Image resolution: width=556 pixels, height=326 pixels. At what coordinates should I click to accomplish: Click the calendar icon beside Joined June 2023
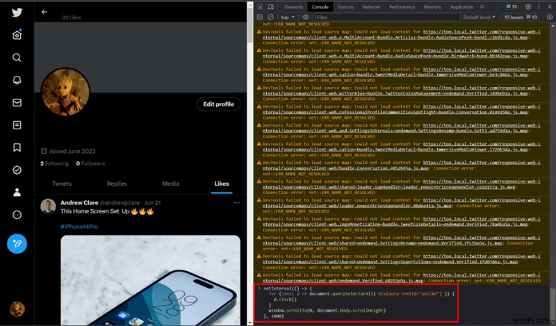(x=44, y=151)
